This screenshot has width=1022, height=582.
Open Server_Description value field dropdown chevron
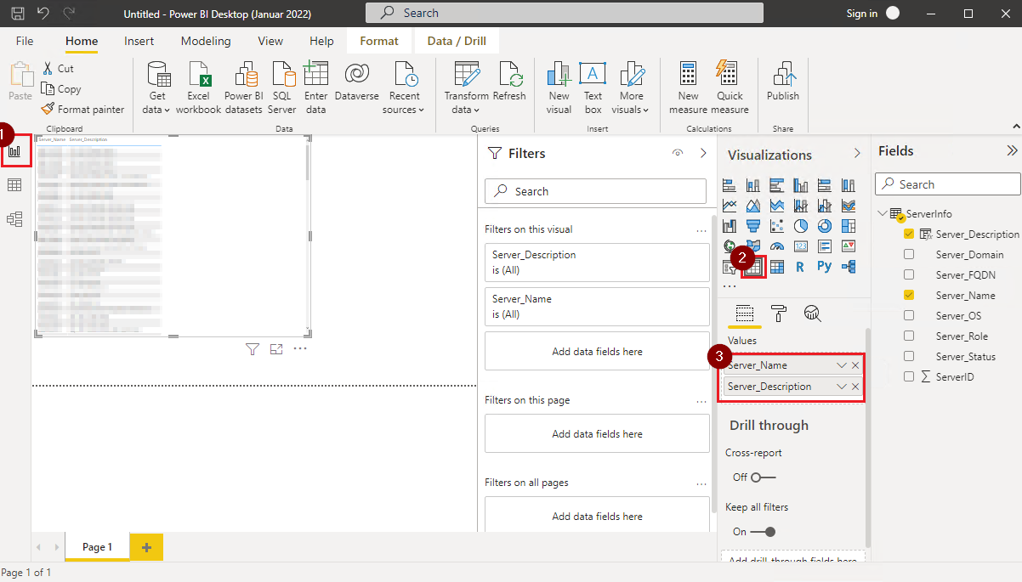coord(842,387)
